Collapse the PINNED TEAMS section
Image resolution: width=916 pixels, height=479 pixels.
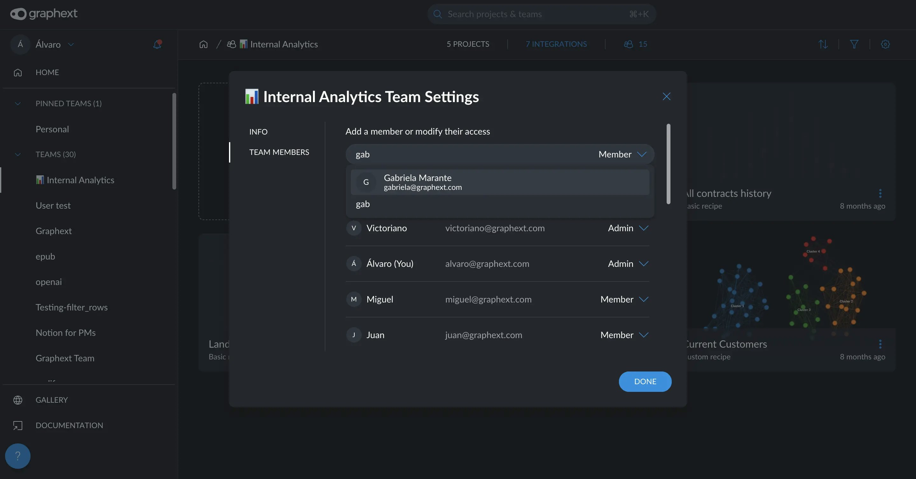click(x=18, y=103)
